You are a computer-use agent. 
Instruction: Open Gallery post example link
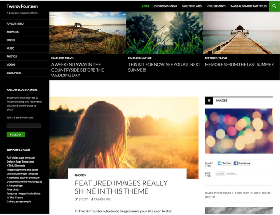(19, 202)
